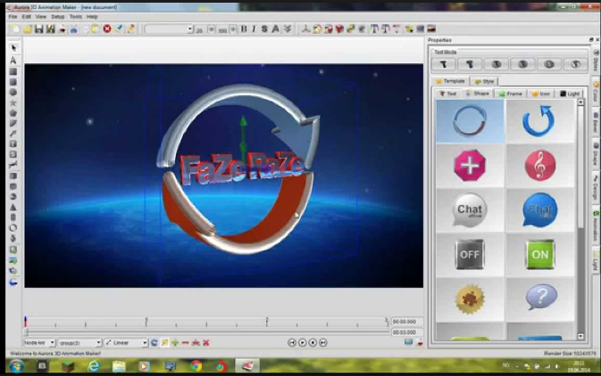Click the monitor preview icon near timeline
The height and width of the screenshot is (376, 601).
coord(409,342)
